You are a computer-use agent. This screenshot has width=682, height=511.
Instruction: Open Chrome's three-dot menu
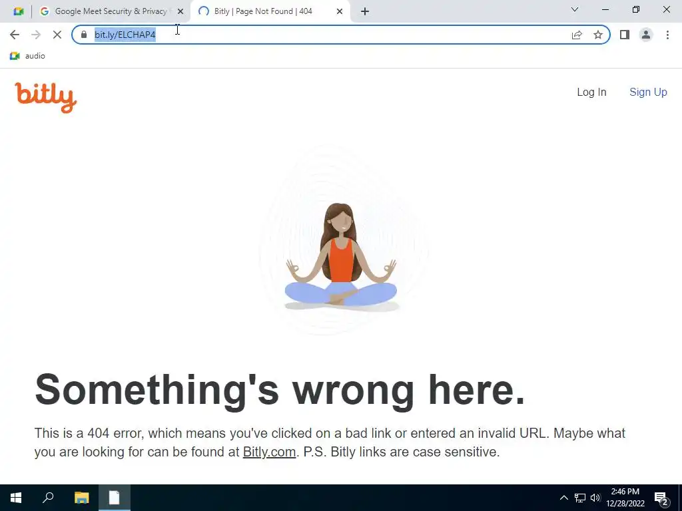[667, 35]
